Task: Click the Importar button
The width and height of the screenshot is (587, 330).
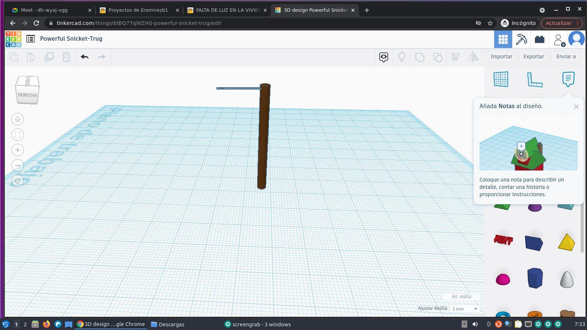Action: 501,56
